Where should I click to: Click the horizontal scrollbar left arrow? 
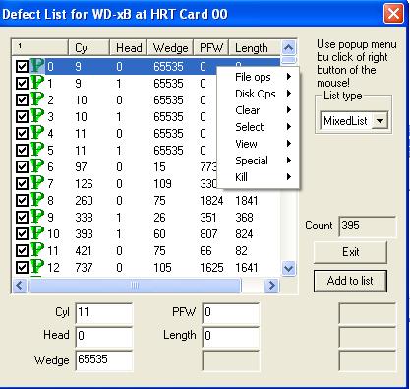(x=20, y=285)
